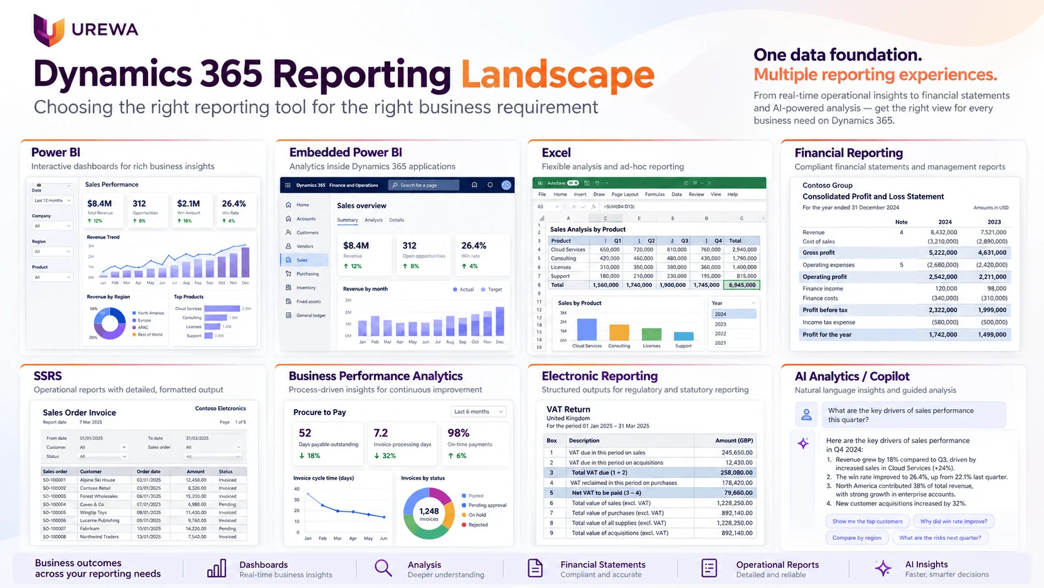This screenshot has height=588, width=1044.
Task: Open the Date 'Last 12 months' dropdown
Action: pos(52,201)
